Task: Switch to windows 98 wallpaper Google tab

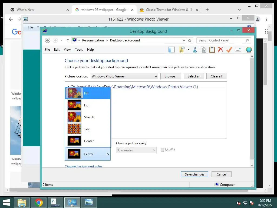Action: tap(104, 10)
